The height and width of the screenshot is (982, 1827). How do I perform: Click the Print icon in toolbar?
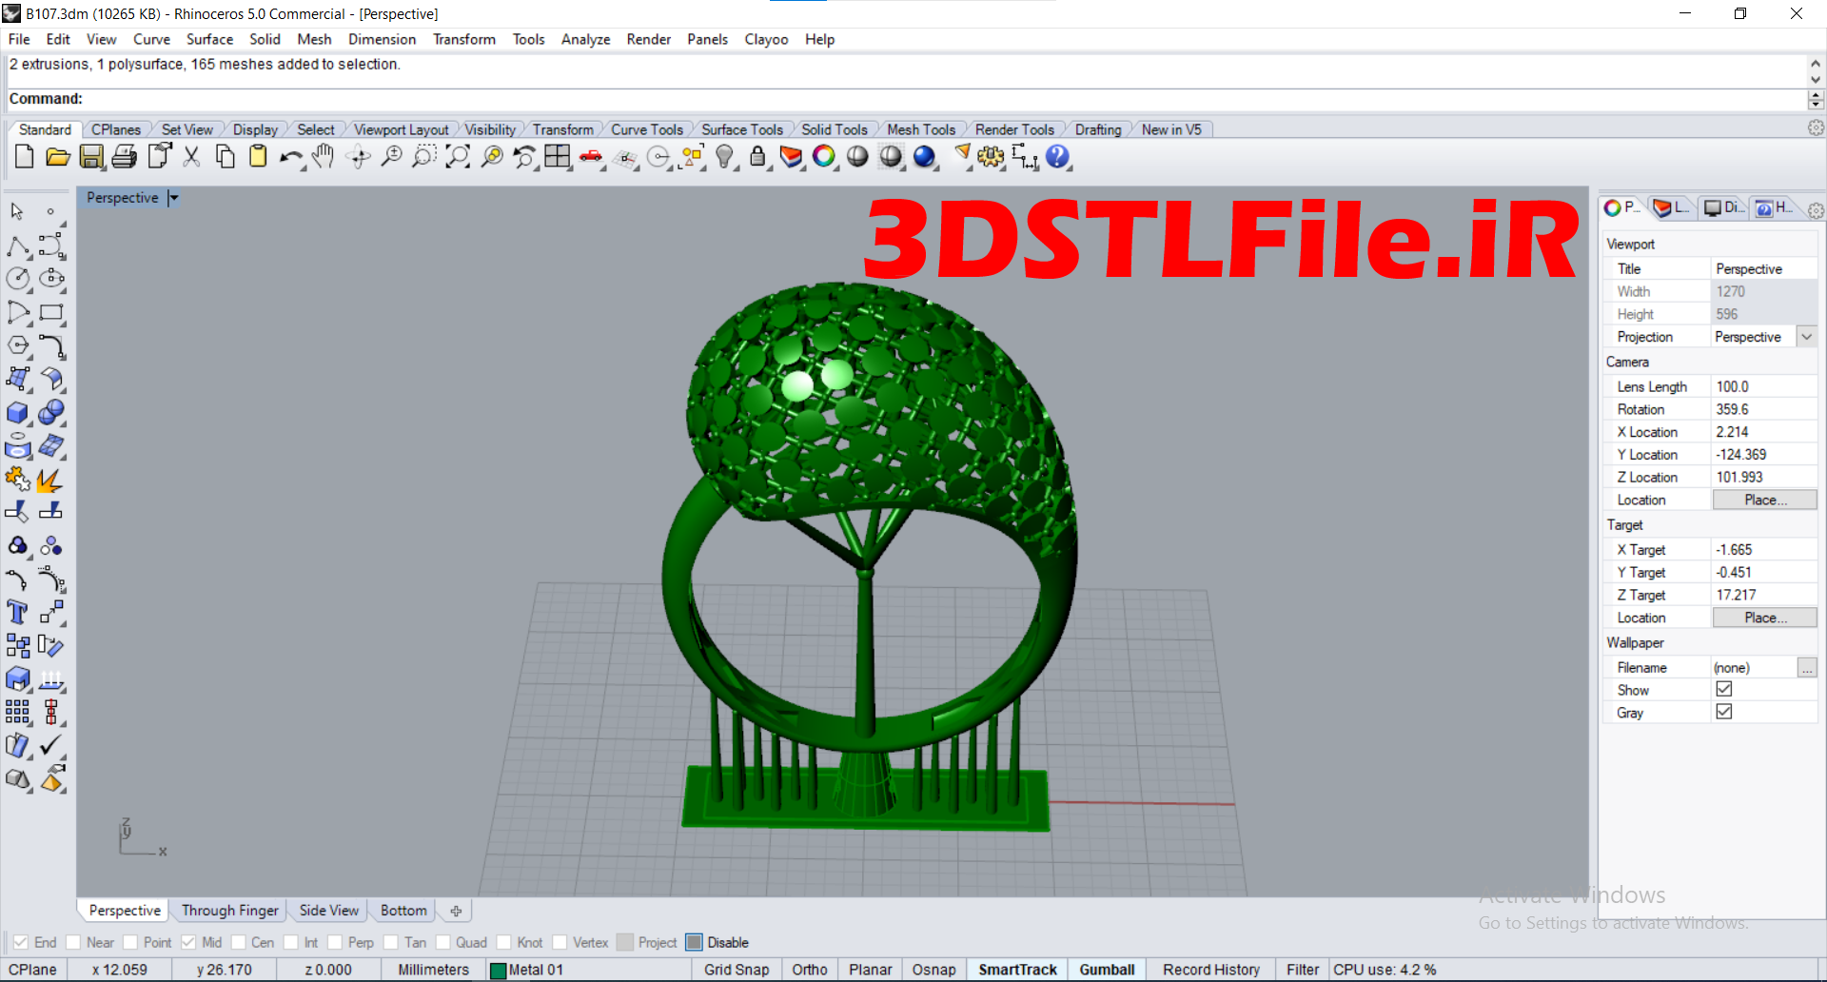[124, 157]
